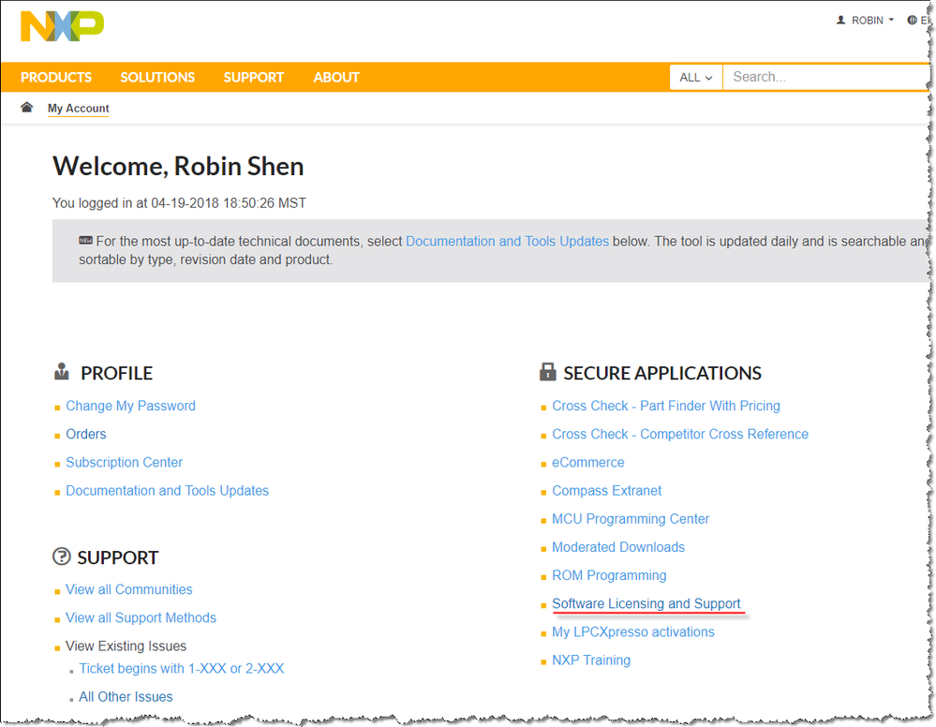
Task: Open the SOLUTIONS menu
Action: click(157, 78)
